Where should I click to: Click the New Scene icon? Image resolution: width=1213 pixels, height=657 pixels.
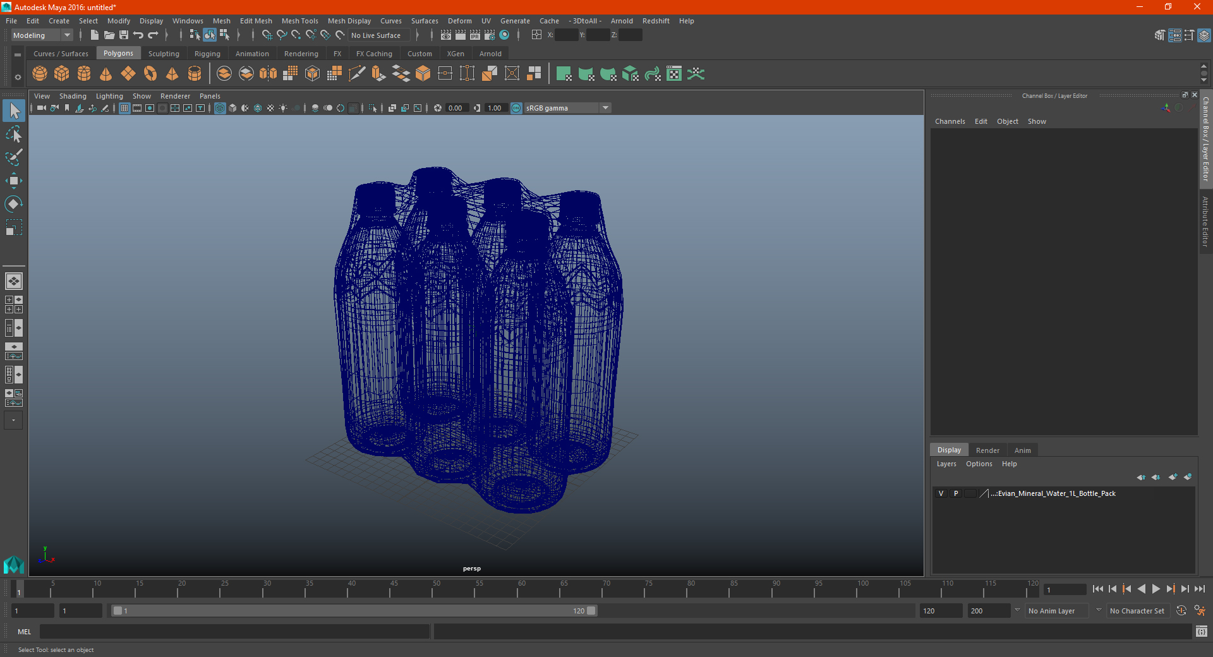[x=94, y=35]
